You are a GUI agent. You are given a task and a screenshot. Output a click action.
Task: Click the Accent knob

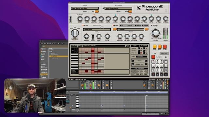click(x=115, y=19)
